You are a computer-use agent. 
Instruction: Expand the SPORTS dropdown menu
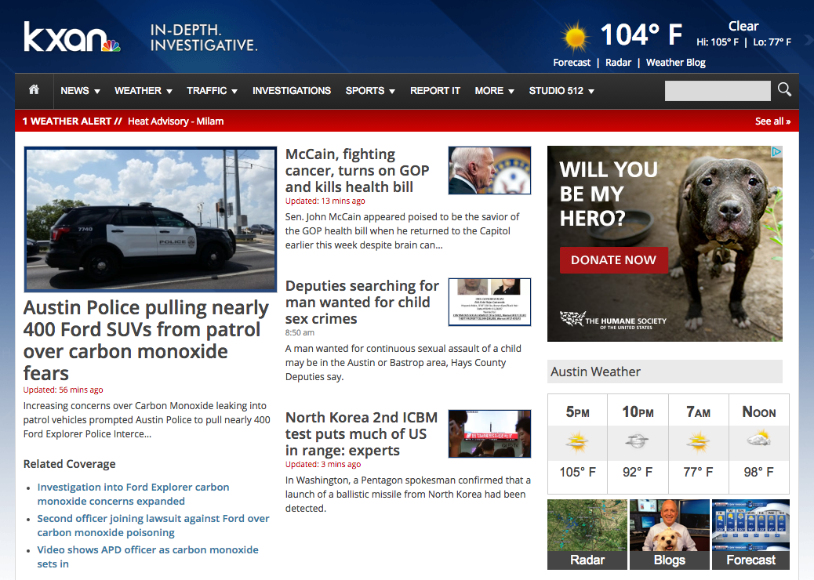tap(370, 91)
